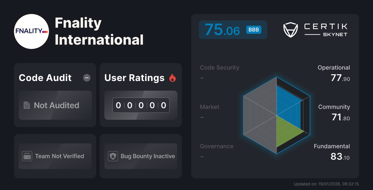This screenshot has width=373, height=190.
Task: Click the bug shield icon for Bug Bounty
Action: pyautogui.click(x=113, y=156)
